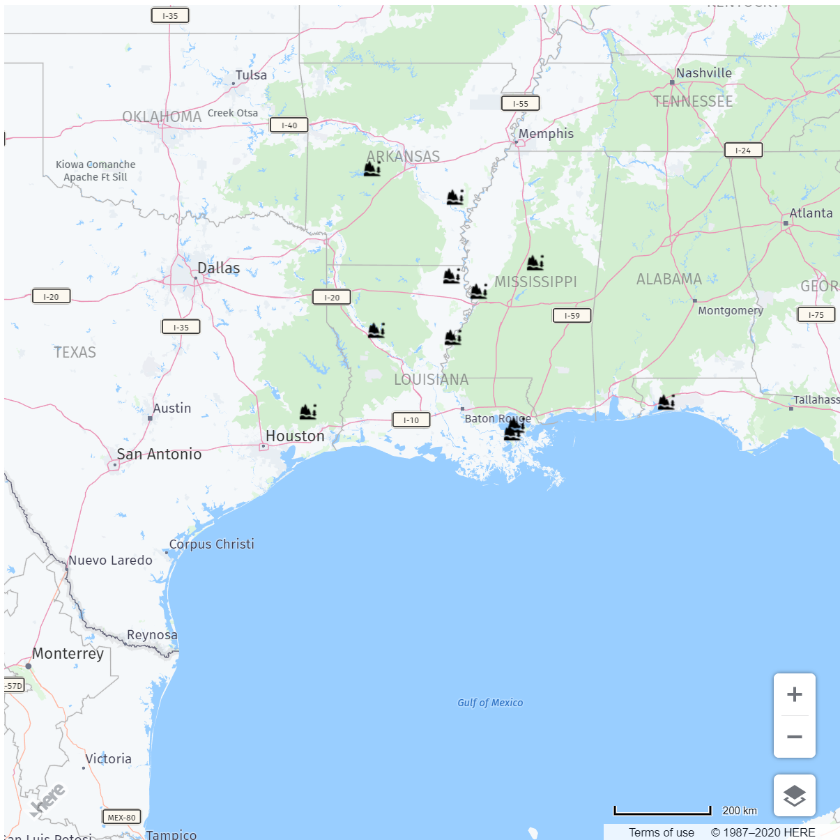Click the I-24 highway shield

point(743,150)
